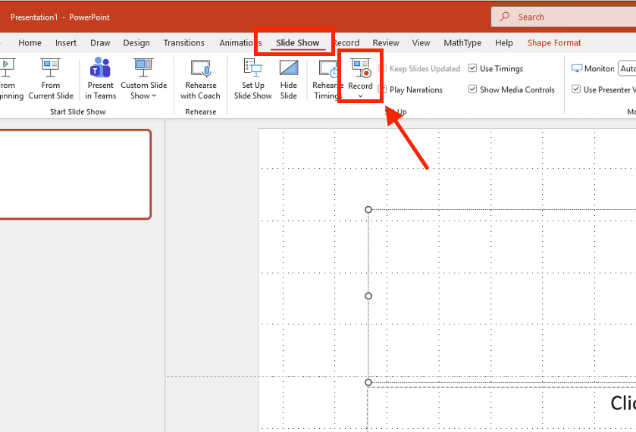Click the Monitor display icon
This screenshot has height=432, width=636.
click(576, 68)
